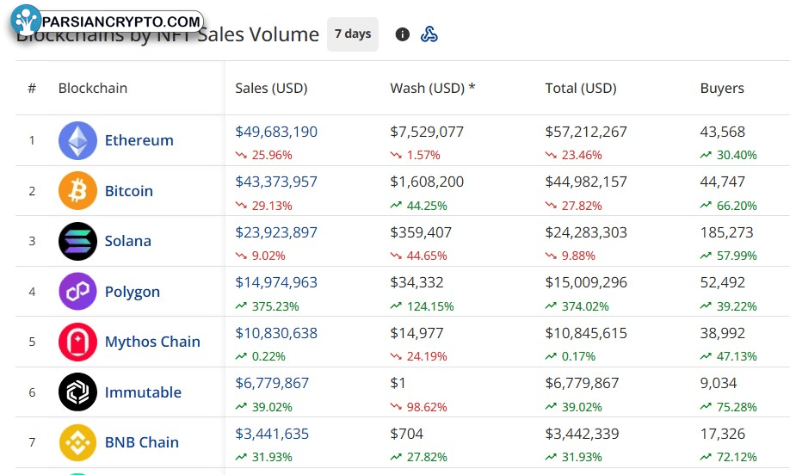Click the # rank column header
Viewport: 796px width, 475px height.
click(32, 89)
